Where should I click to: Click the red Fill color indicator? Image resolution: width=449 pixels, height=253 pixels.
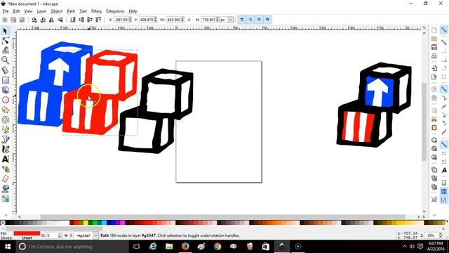27,233
